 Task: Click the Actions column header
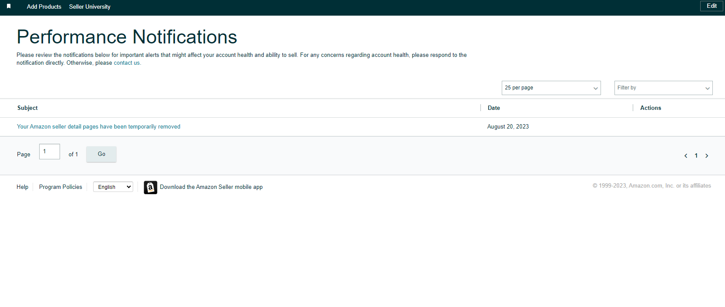[650, 108]
